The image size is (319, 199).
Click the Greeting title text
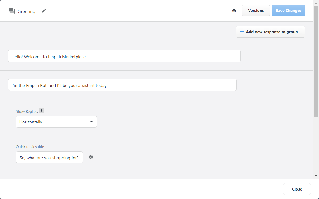point(27,11)
